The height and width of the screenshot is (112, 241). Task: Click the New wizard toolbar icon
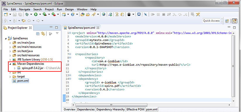point(6,14)
